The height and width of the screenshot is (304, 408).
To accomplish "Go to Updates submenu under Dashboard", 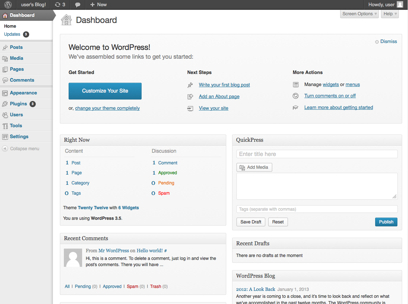I will pyautogui.click(x=12, y=34).
